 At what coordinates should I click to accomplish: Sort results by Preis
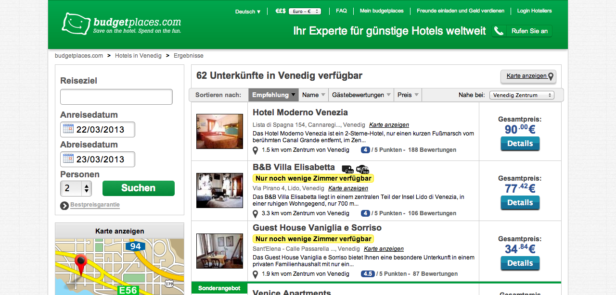(x=408, y=95)
